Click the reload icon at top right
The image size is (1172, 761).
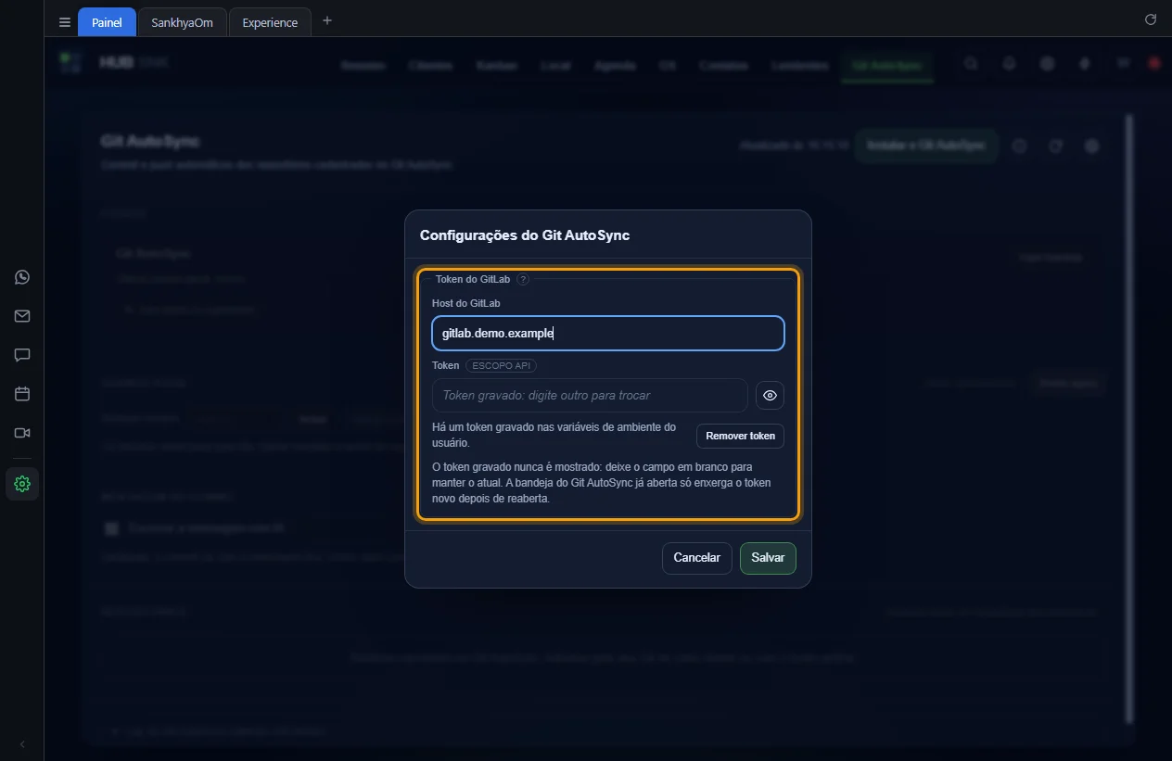1151,19
